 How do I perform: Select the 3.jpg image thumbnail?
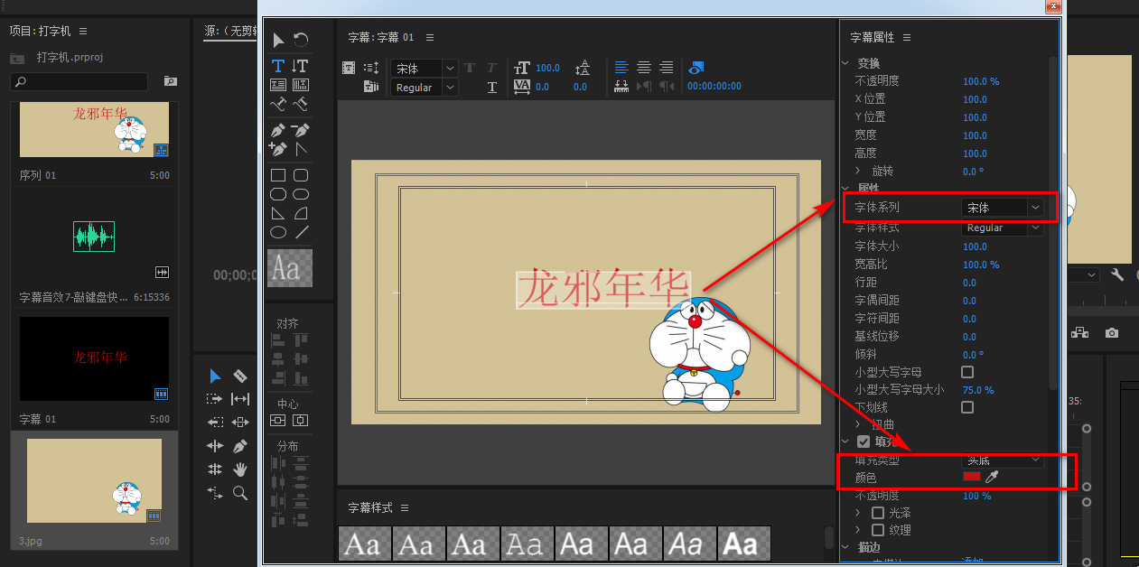[95, 481]
